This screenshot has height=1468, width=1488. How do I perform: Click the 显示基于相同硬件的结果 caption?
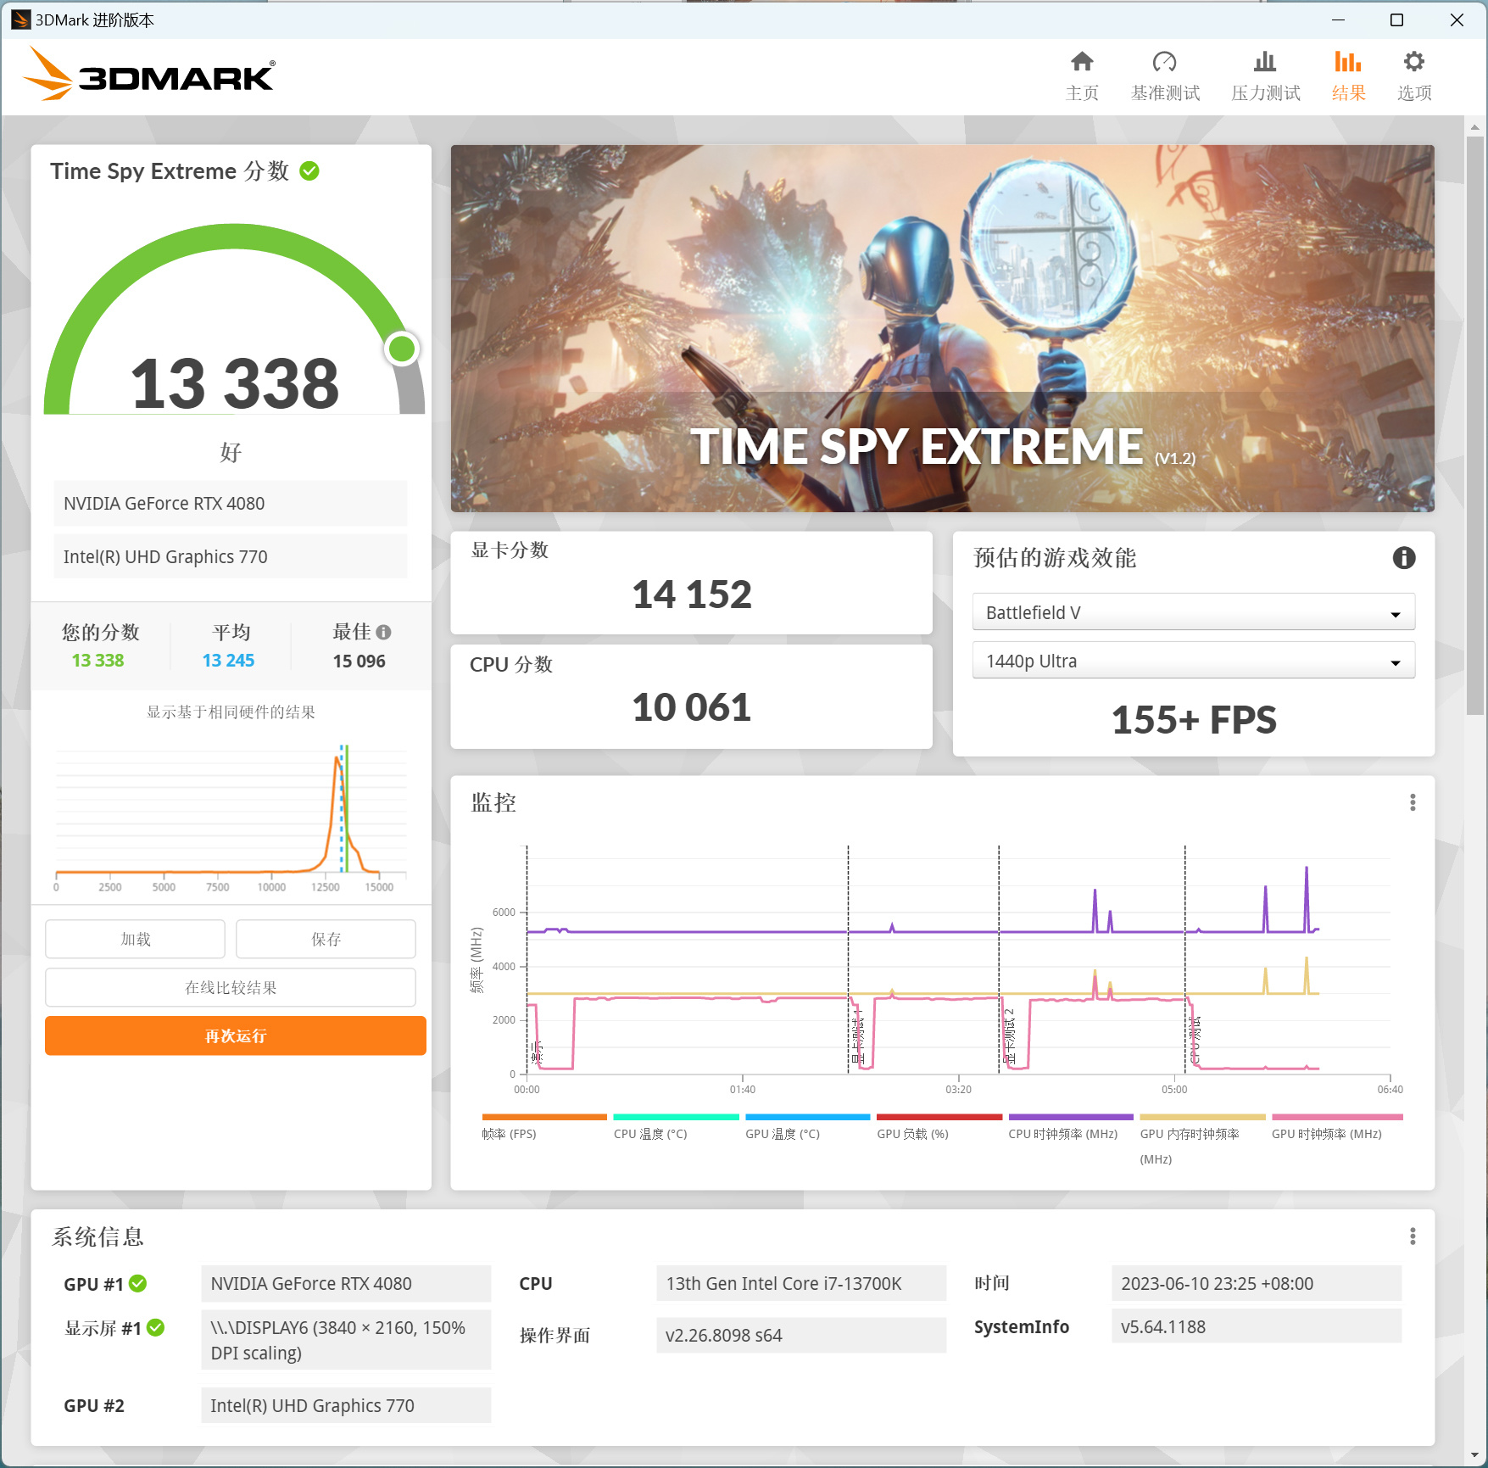231,712
